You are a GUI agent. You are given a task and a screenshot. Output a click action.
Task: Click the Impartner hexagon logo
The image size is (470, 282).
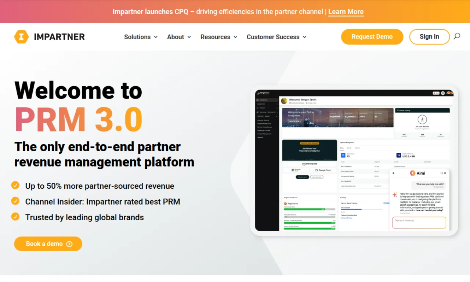21,37
